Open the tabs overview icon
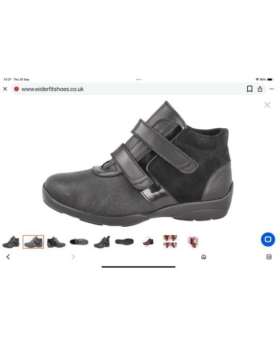Viewport: 277px width, 346px height. click(x=269, y=257)
